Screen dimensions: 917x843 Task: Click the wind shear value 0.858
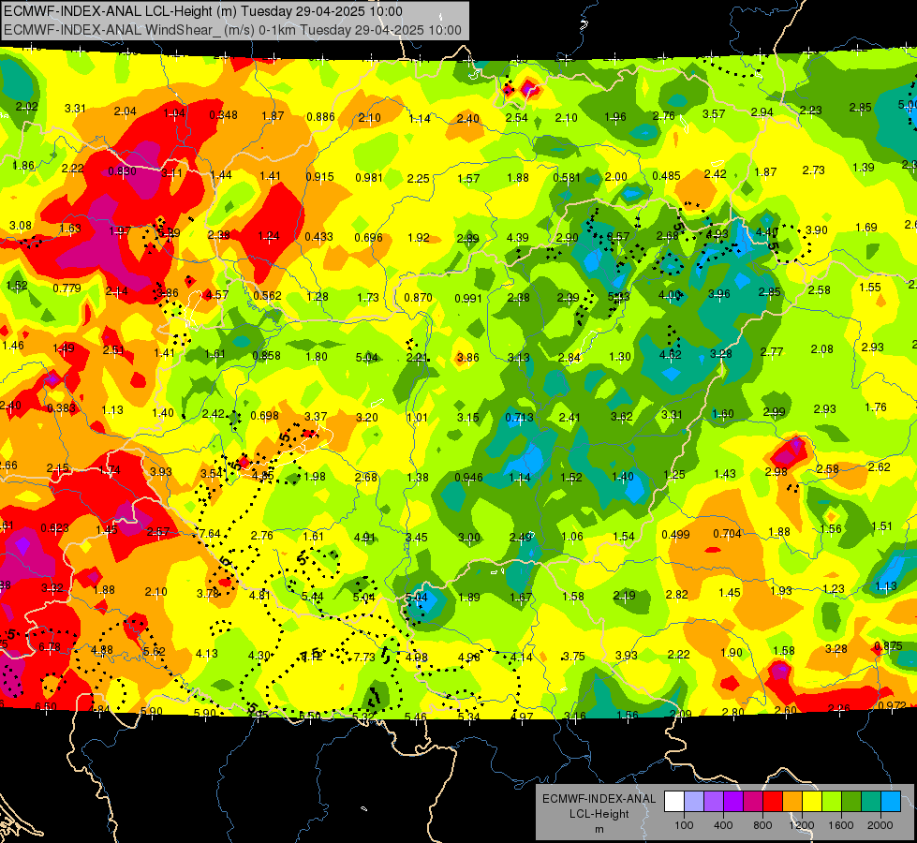click(266, 356)
